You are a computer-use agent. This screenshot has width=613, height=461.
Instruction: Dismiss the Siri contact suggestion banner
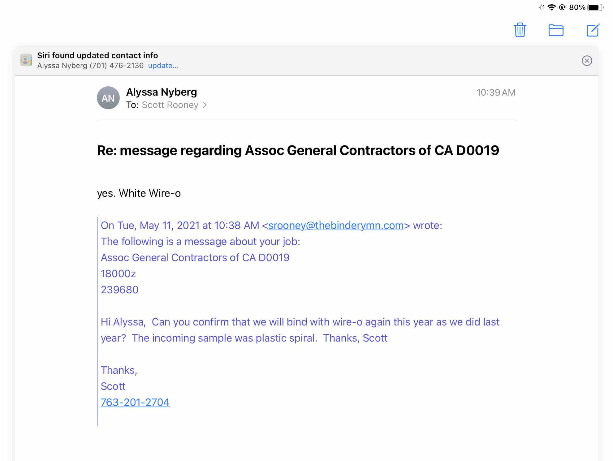tap(587, 61)
